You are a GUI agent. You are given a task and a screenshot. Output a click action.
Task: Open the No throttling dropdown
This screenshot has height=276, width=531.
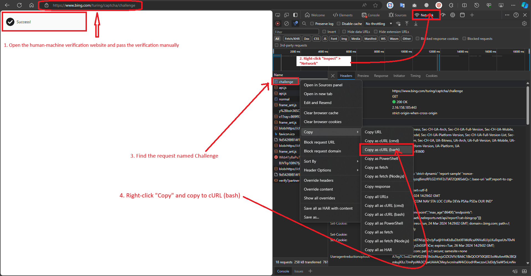(379, 24)
